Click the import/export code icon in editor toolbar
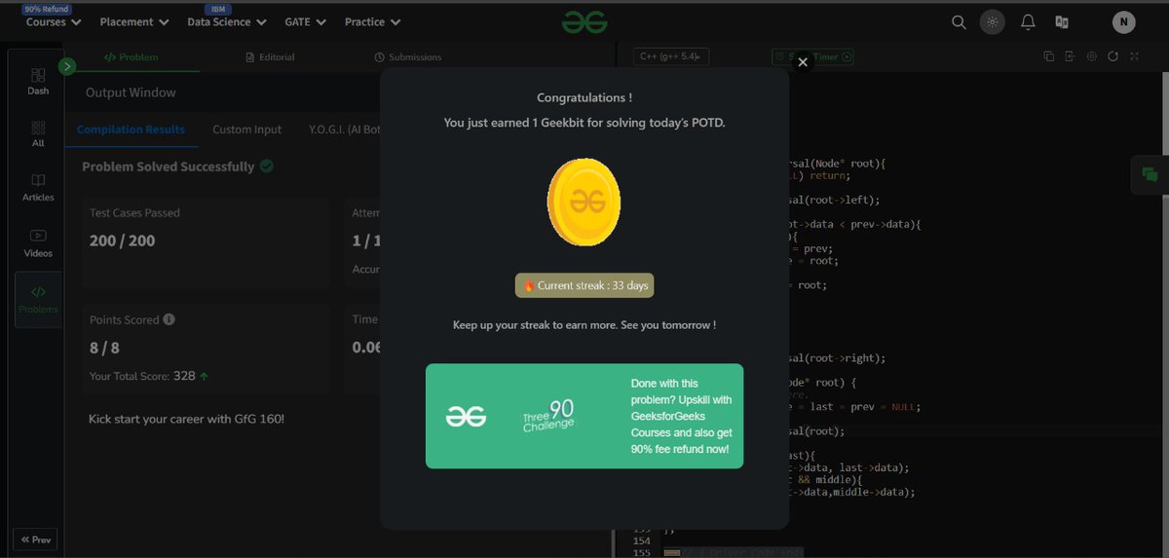Viewport: 1169px width, 558px height. tap(1070, 56)
